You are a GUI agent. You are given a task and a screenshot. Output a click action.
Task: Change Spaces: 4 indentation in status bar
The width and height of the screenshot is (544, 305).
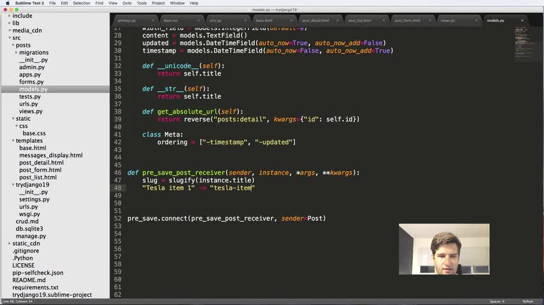pyautogui.click(x=497, y=302)
